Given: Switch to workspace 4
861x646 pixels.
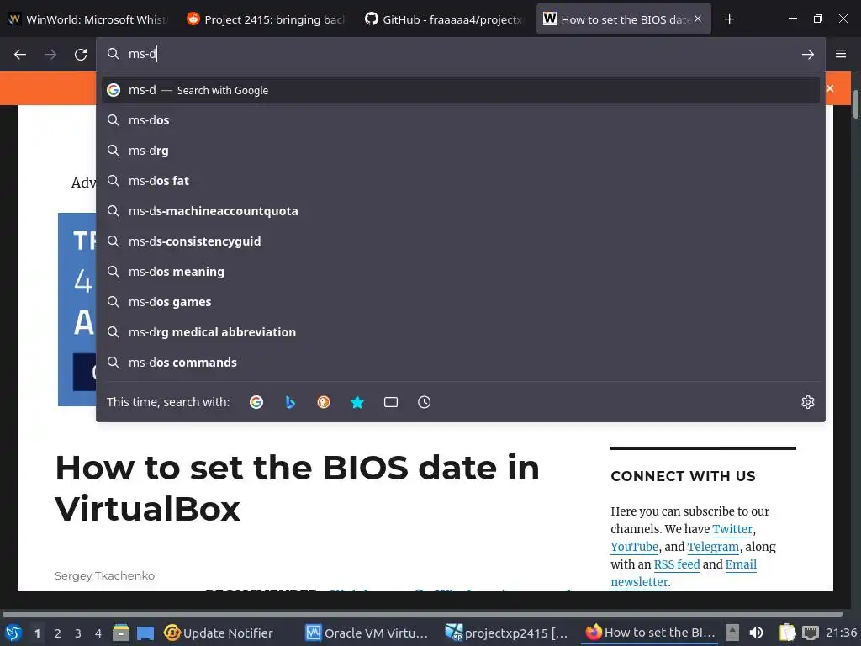Looking at the screenshot, I should [98, 633].
